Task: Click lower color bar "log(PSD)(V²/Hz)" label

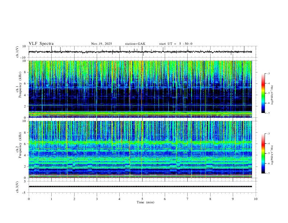Action: click(272, 155)
